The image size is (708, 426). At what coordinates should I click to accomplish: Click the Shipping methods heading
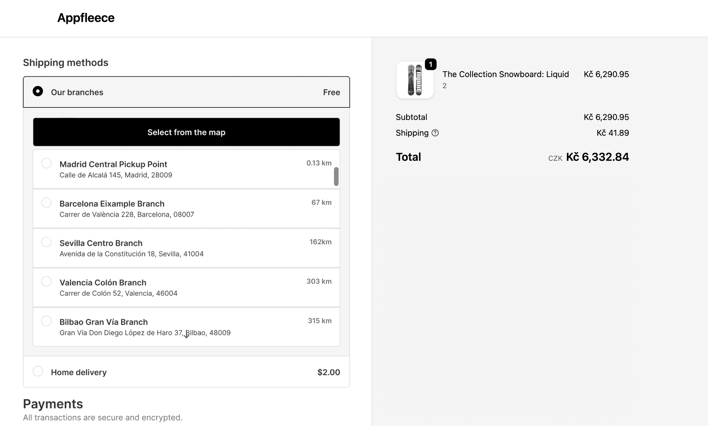(x=66, y=63)
